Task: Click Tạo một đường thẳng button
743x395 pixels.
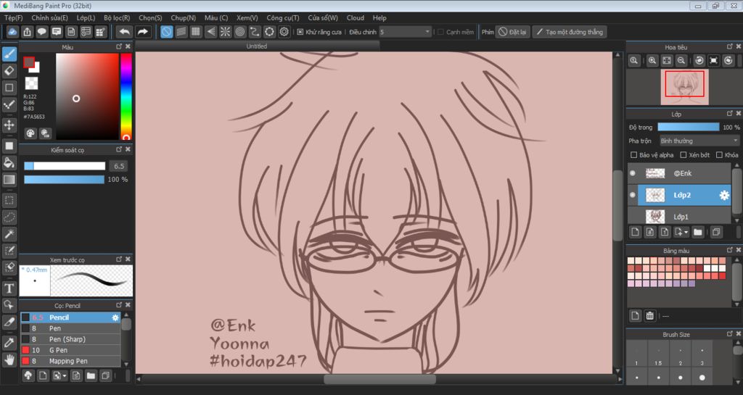Action: coord(570,32)
